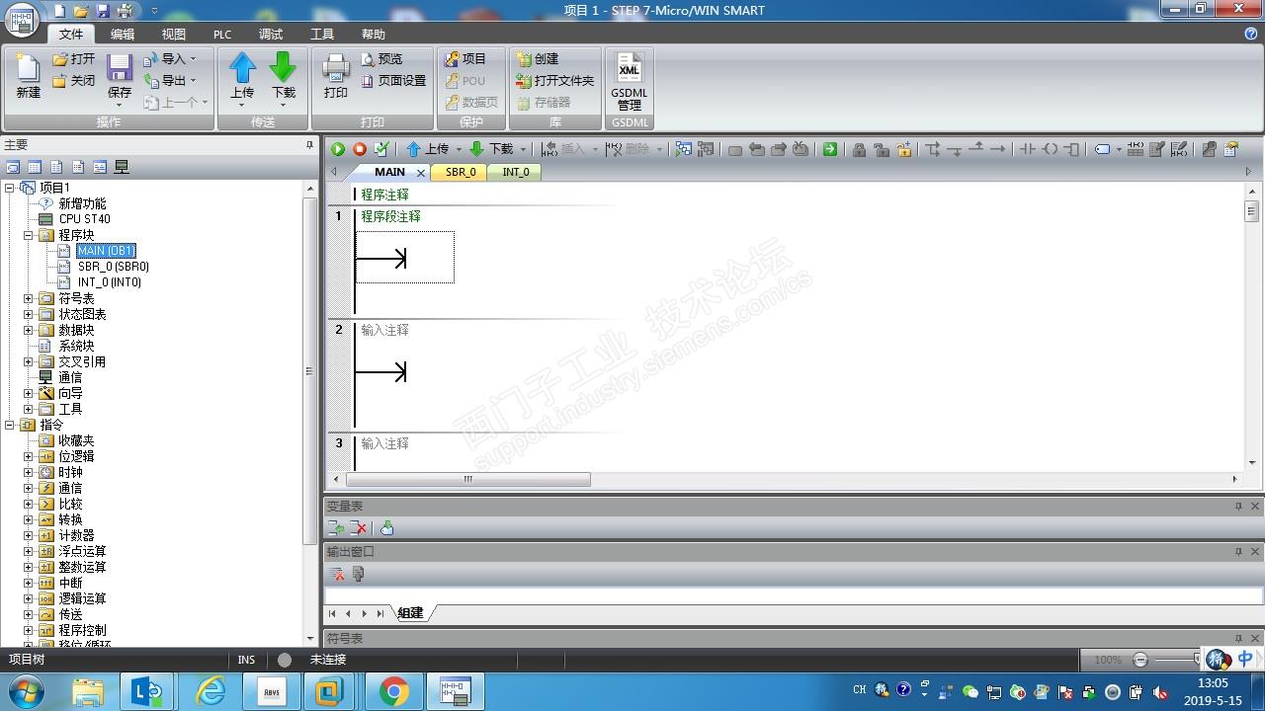The image size is (1265, 711).
Task: Click the 项目 protection key icon
Action: pos(452,59)
